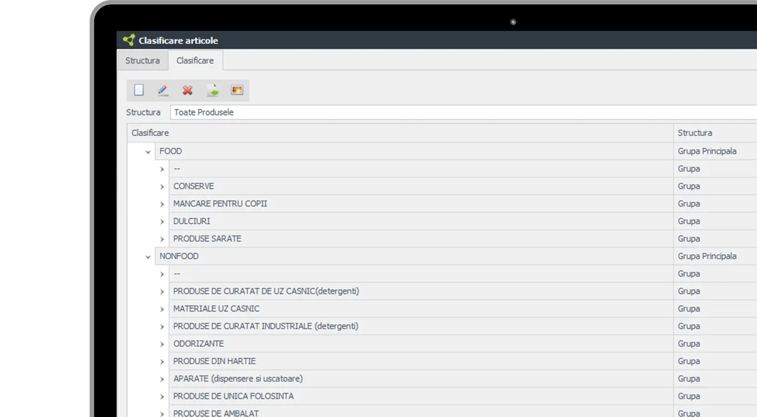This screenshot has height=417, width=757.
Task: Select the PRODUSE DE AMBALAT label
Action: pos(216,413)
